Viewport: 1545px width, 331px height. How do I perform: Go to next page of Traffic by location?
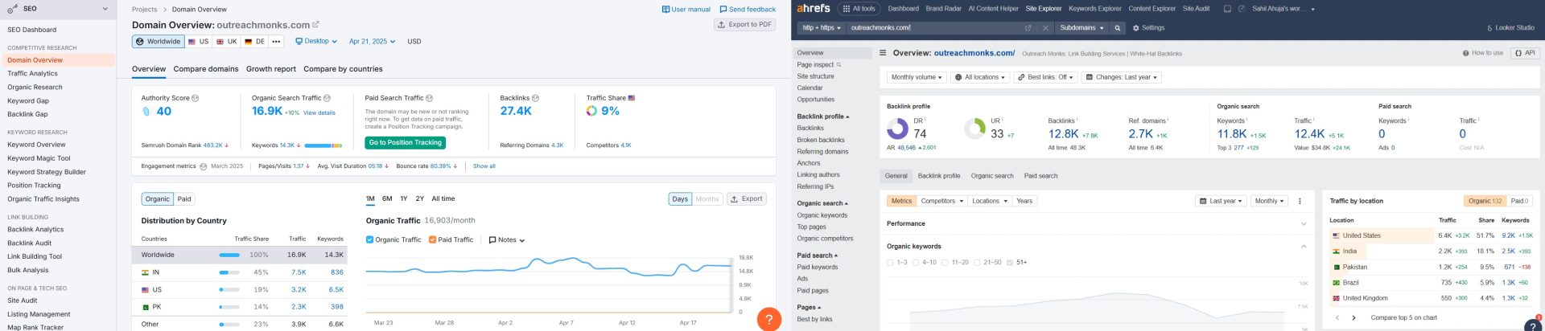[x=1353, y=318]
